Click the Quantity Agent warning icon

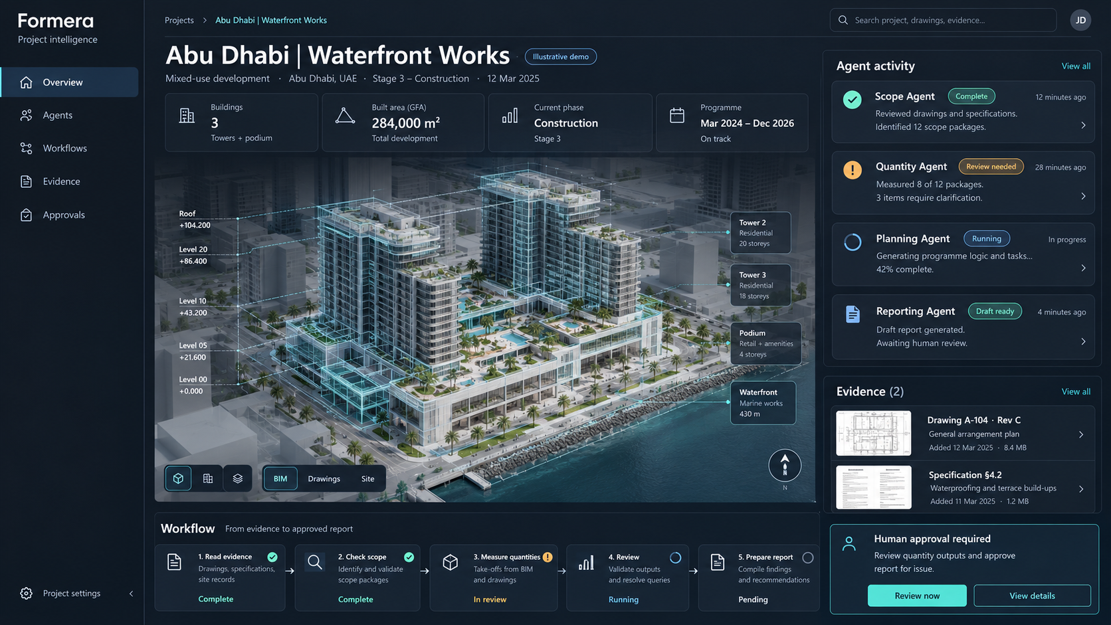pos(853,170)
